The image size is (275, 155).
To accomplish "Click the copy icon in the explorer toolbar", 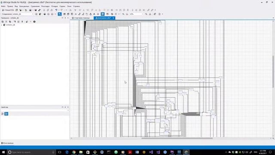I will coord(10,22).
